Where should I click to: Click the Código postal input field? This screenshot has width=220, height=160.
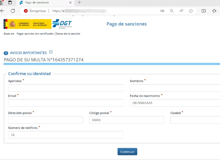[127, 120]
